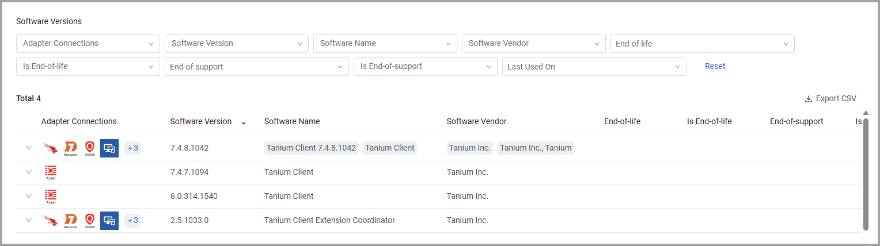Click the 'Software Versions' section title
The image size is (880, 246).
(49, 21)
